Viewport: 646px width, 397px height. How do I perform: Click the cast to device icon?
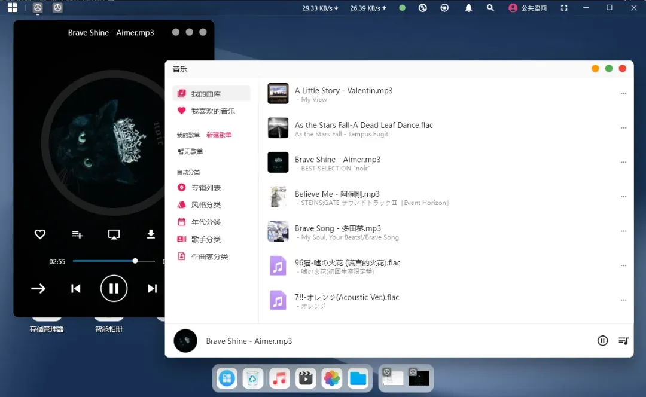tap(114, 234)
